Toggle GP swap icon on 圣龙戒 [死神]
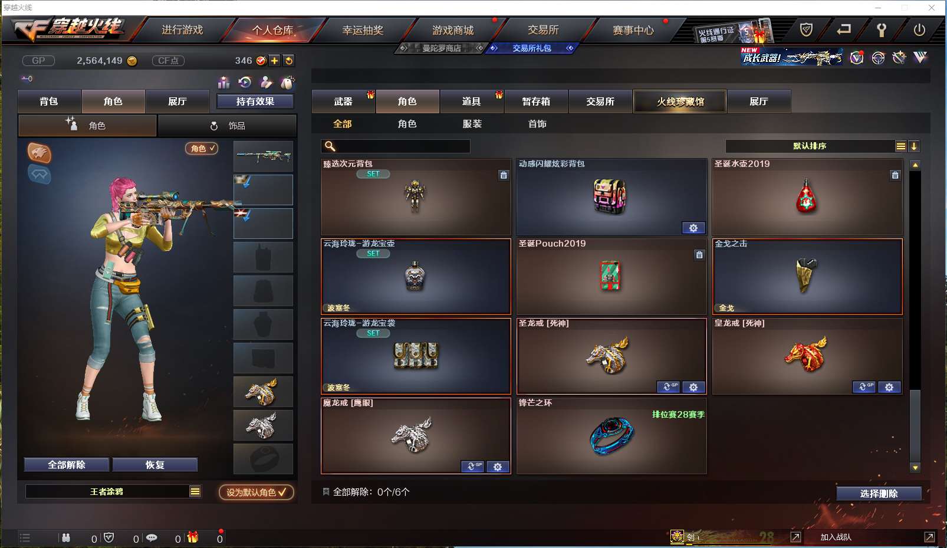 pyautogui.click(x=668, y=387)
